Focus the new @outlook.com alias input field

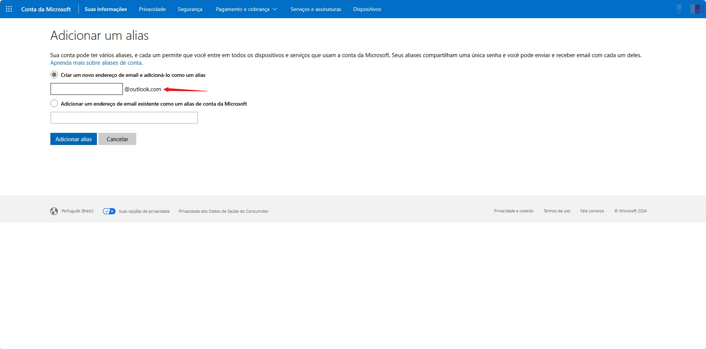pyautogui.click(x=87, y=89)
